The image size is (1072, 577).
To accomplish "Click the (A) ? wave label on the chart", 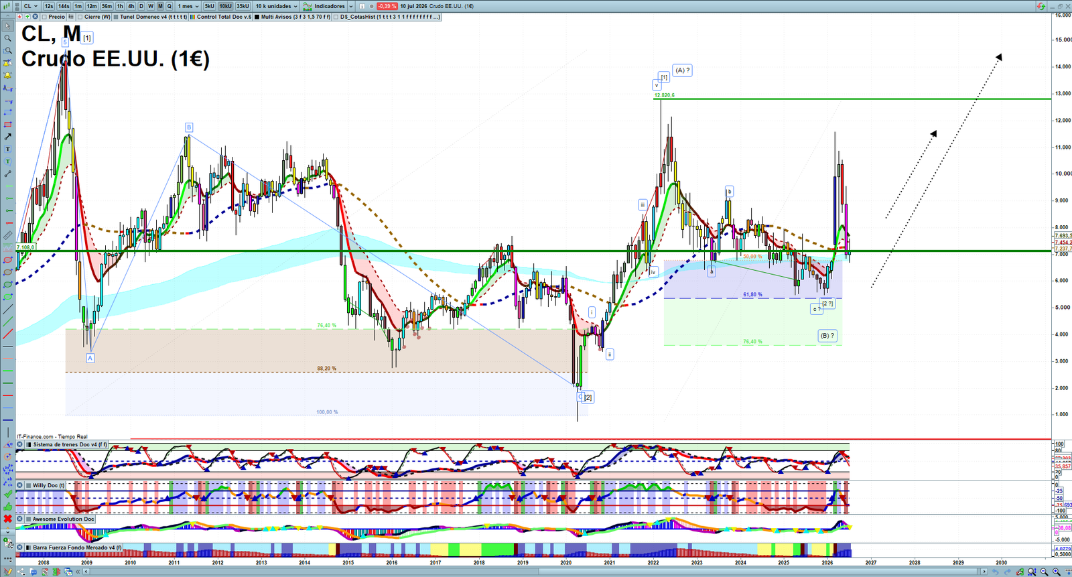I will pyautogui.click(x=681, y=70).
